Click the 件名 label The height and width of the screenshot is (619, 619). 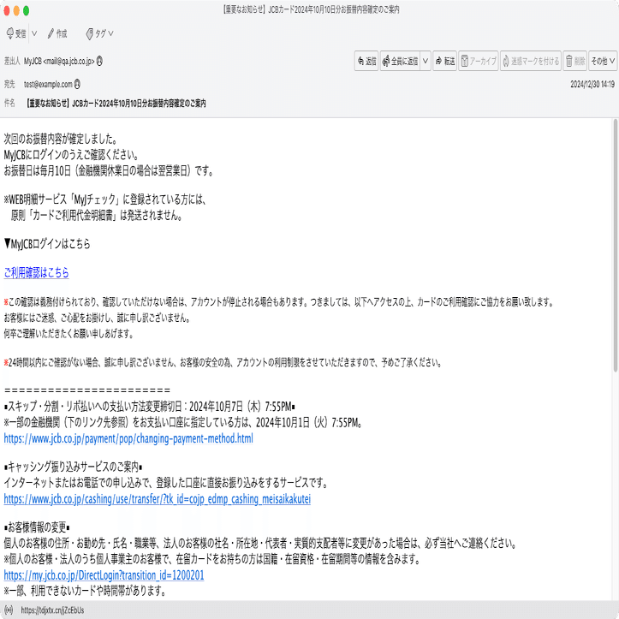9,103
